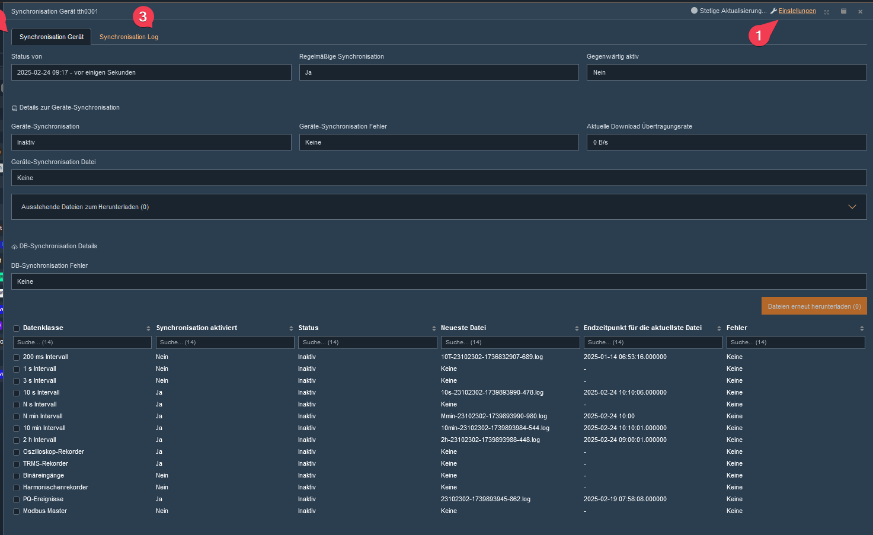Open the Einstellungen link

point(797,11)
